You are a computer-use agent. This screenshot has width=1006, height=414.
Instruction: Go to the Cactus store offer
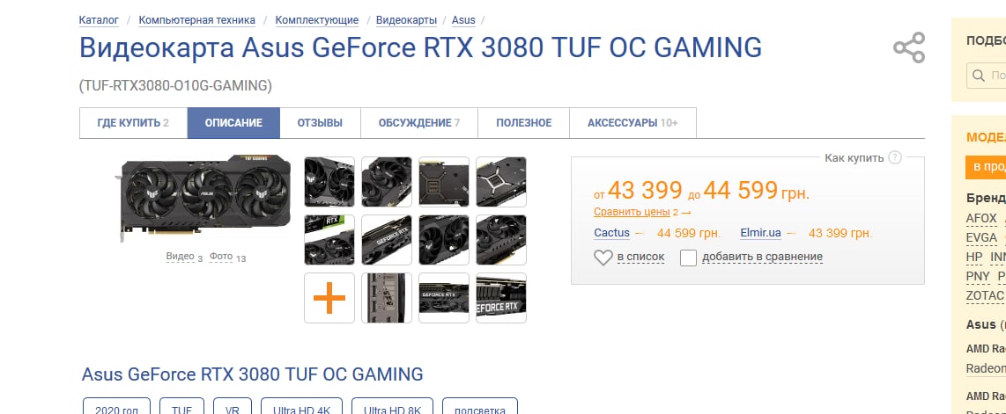[611, 233]
